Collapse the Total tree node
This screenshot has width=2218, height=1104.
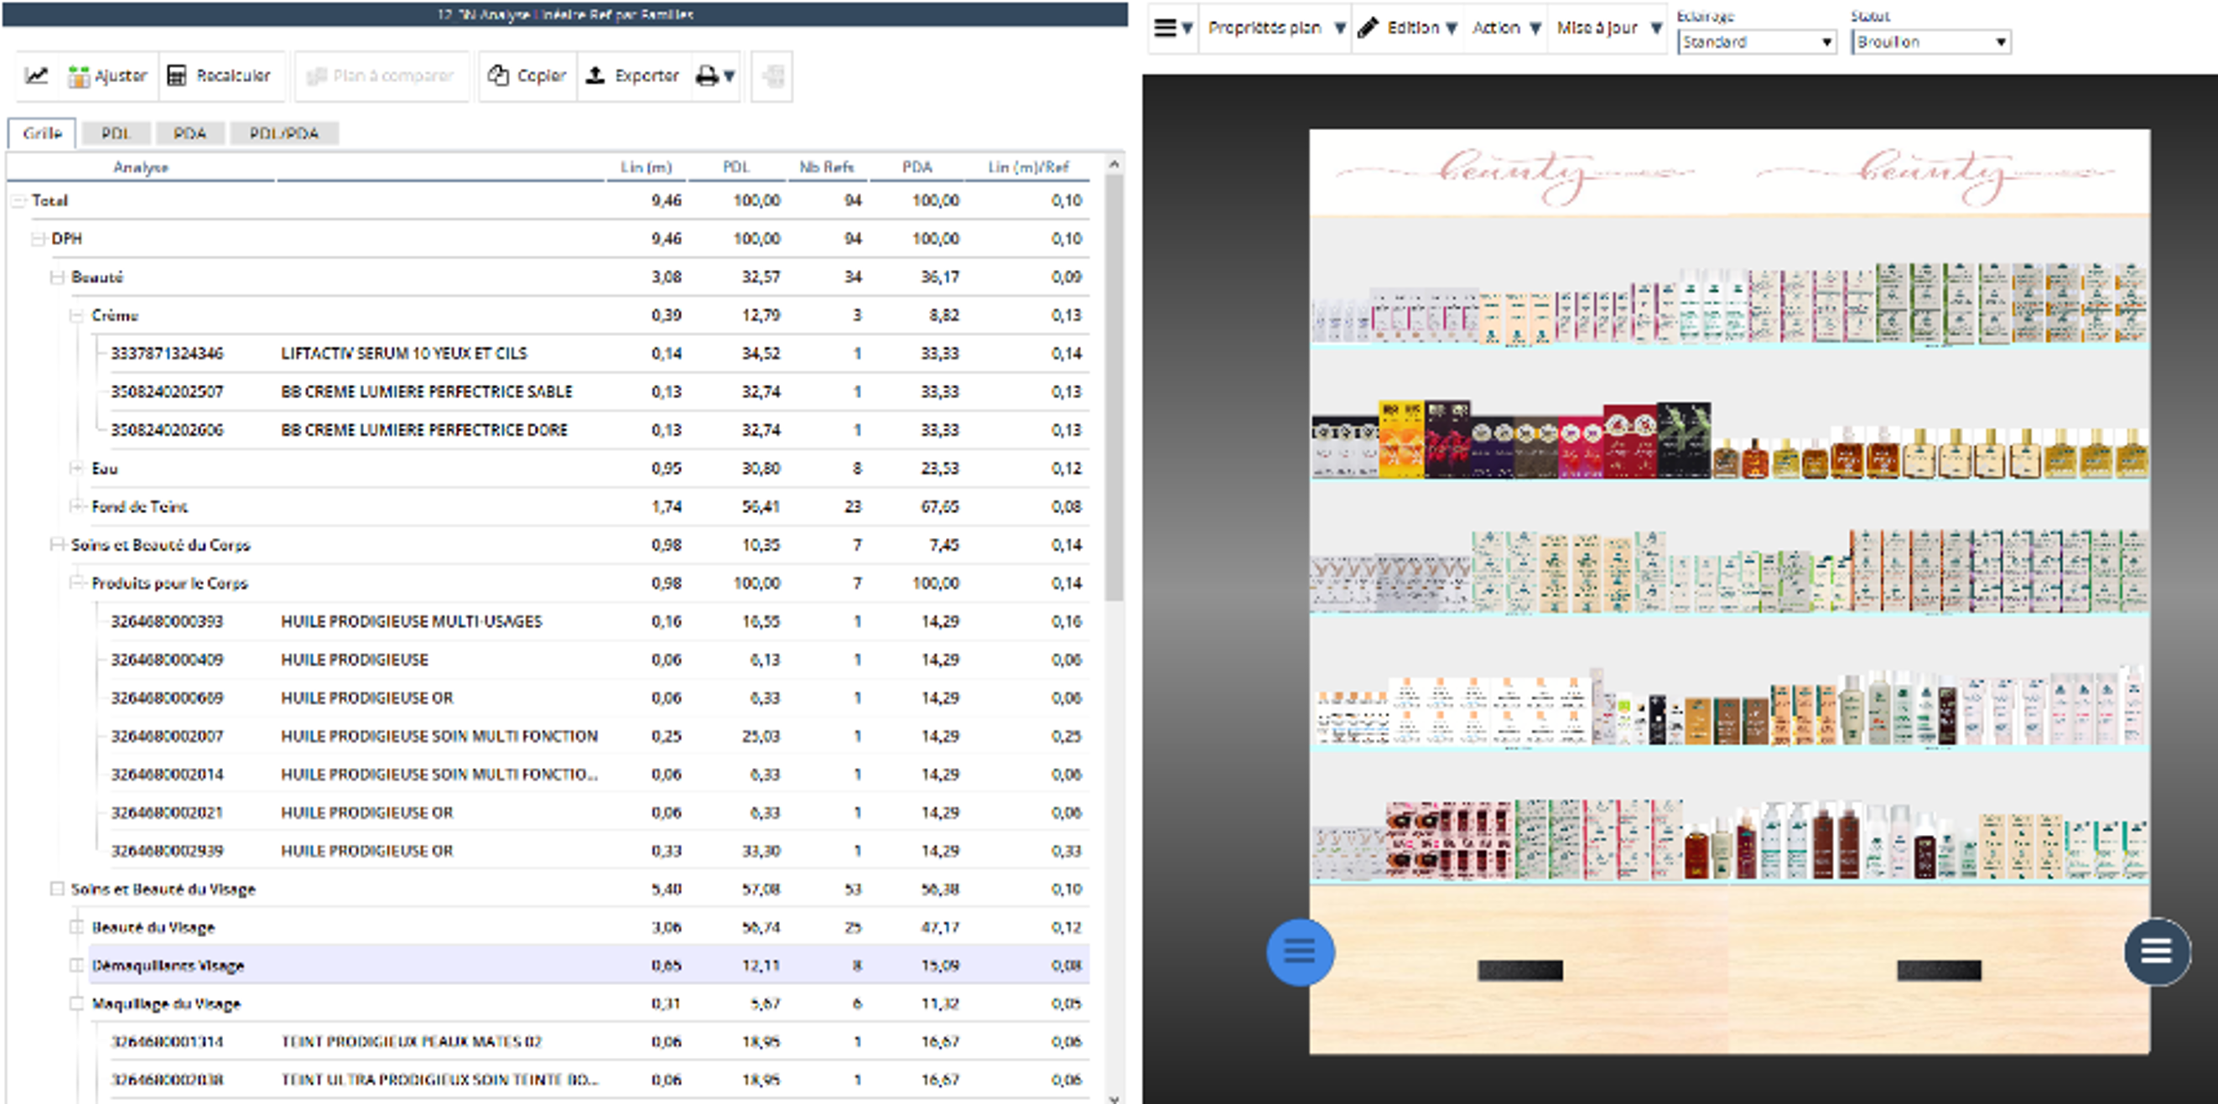coord(18,200)
